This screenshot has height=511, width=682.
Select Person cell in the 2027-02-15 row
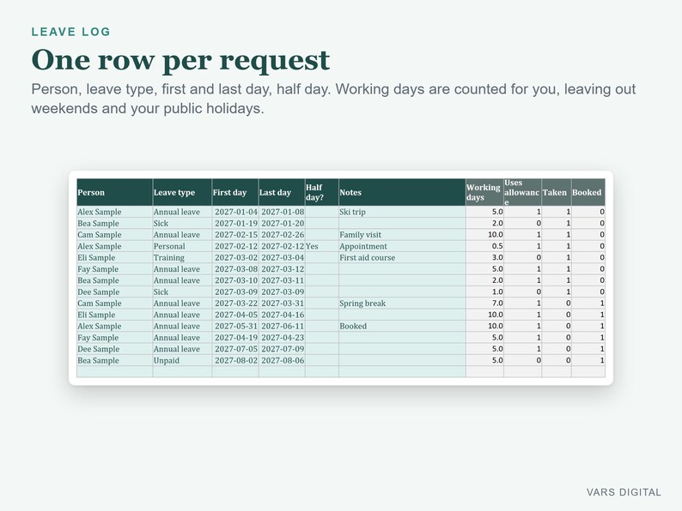[x=115, y=235]
